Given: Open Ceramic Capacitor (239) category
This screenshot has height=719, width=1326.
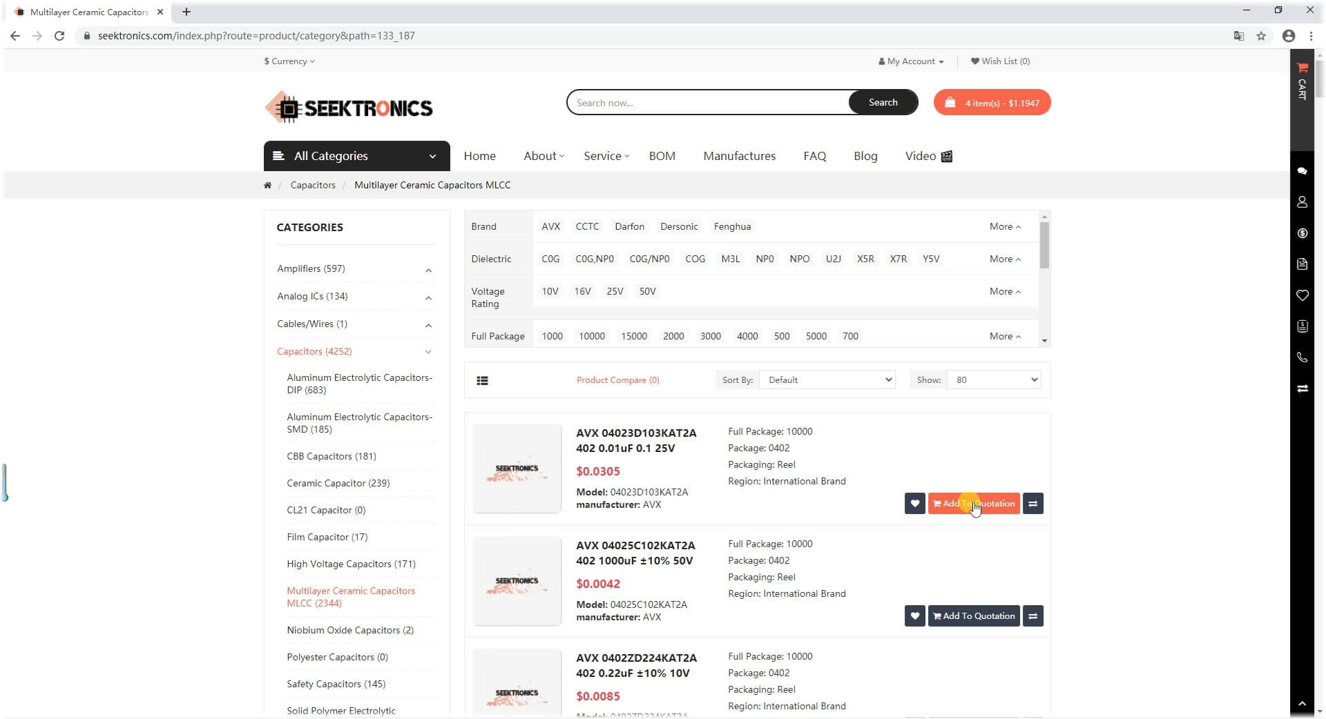Looking at the screenshot, I should tap(338, 483).
